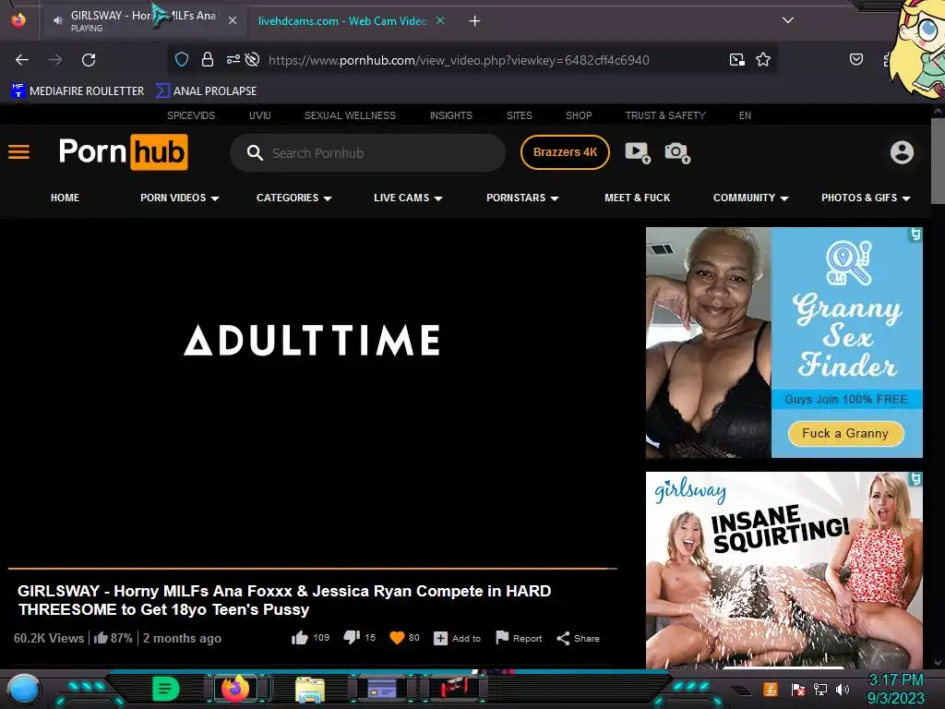Report the video with flag icon
This screenshot has height=709, width=945.
point(519,638)
